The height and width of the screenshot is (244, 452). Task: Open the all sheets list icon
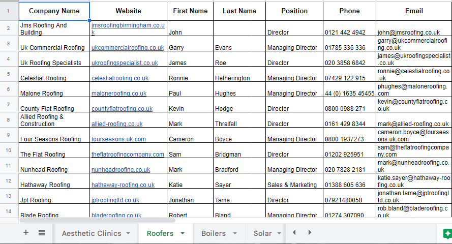tap(42, 232)
